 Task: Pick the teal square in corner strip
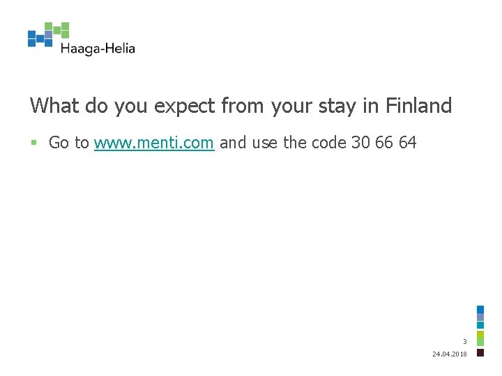[480, 325]
